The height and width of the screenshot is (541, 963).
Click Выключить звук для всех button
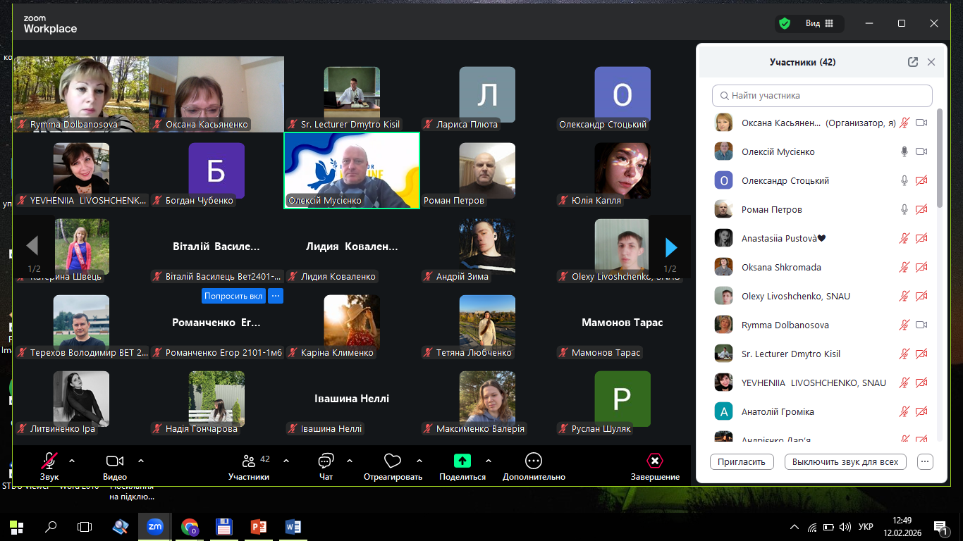(x=845, y=462)
